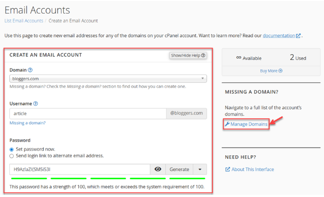The height and width of the screenshot is (197, 324).
Task: Click the arrow icon beside Buy More
Action: (280, 71)
